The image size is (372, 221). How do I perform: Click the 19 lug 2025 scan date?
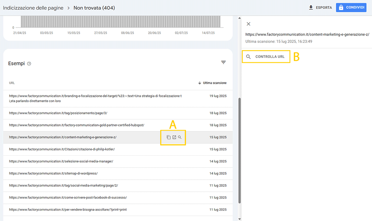218,96
